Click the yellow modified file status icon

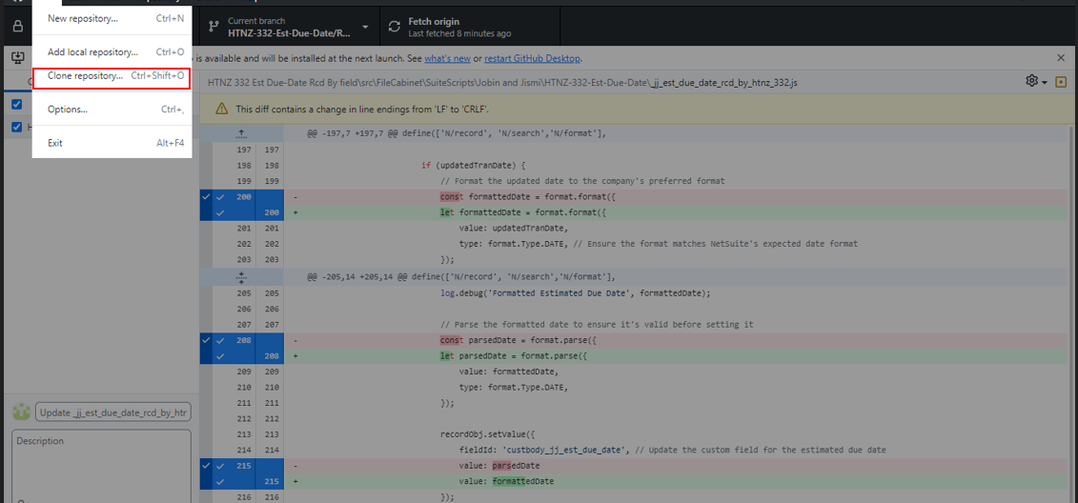(x=1061, y=83)
